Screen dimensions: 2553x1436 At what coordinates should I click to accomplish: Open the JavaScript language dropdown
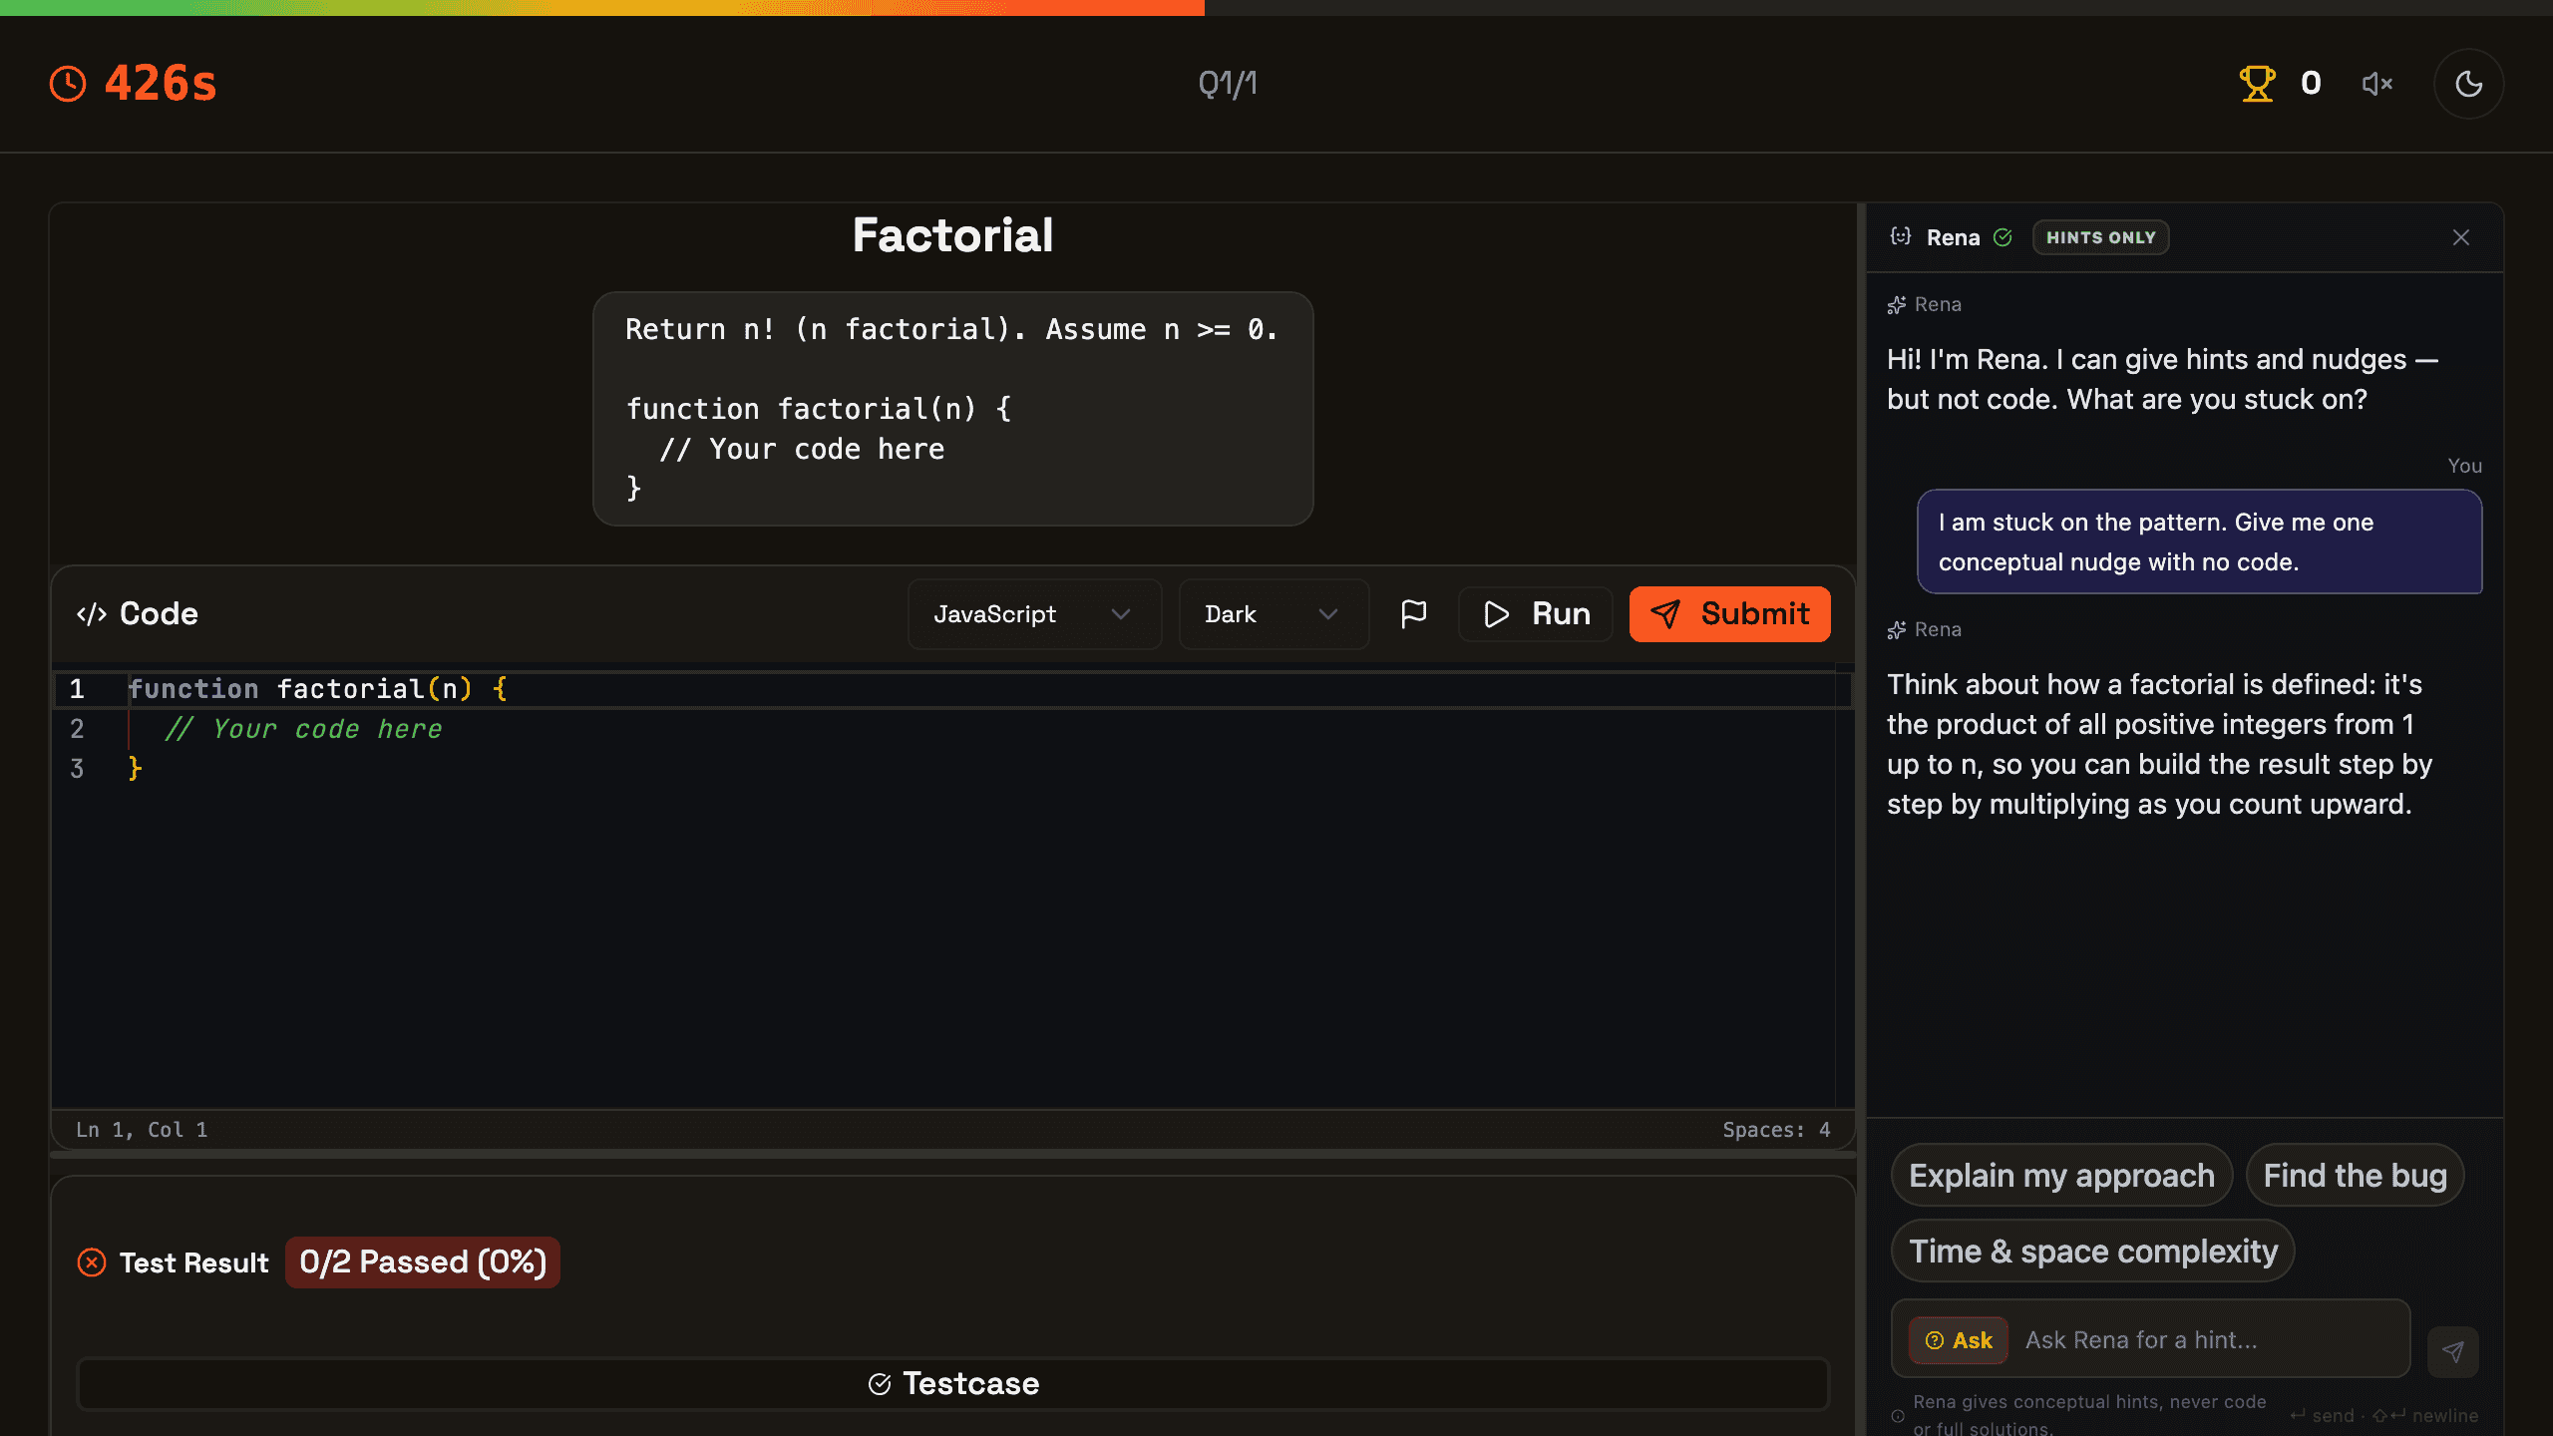pos(1034,614)
